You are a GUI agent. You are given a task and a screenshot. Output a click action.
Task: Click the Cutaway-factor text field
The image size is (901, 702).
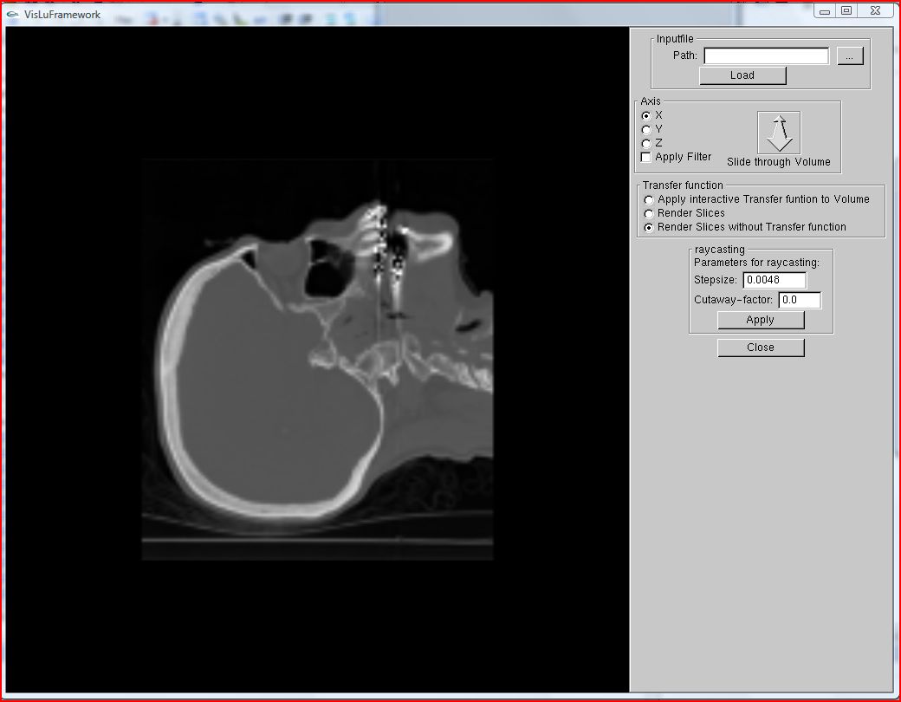799,300
